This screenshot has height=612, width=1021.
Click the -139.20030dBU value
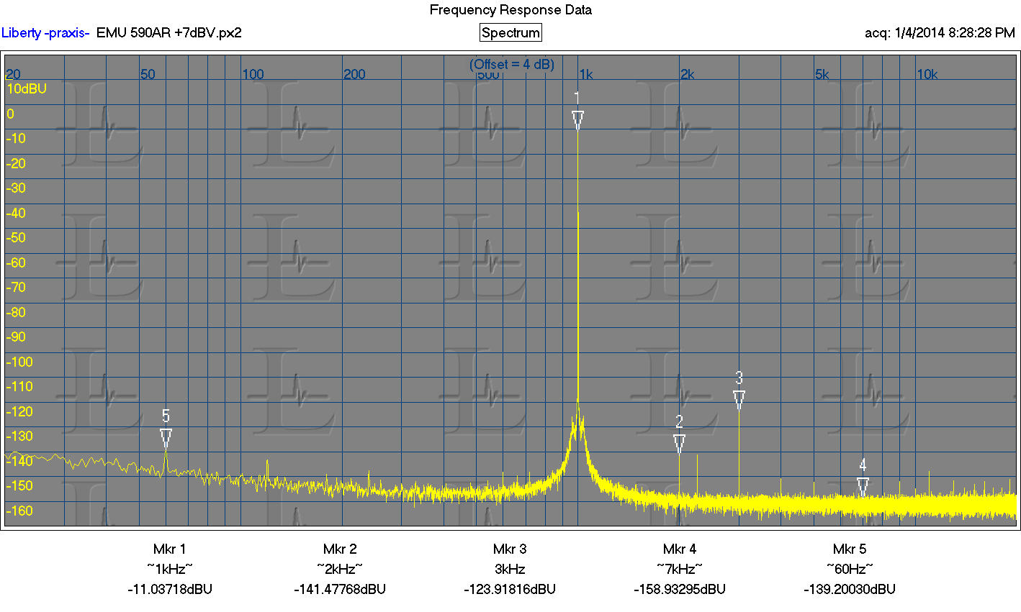850,590
